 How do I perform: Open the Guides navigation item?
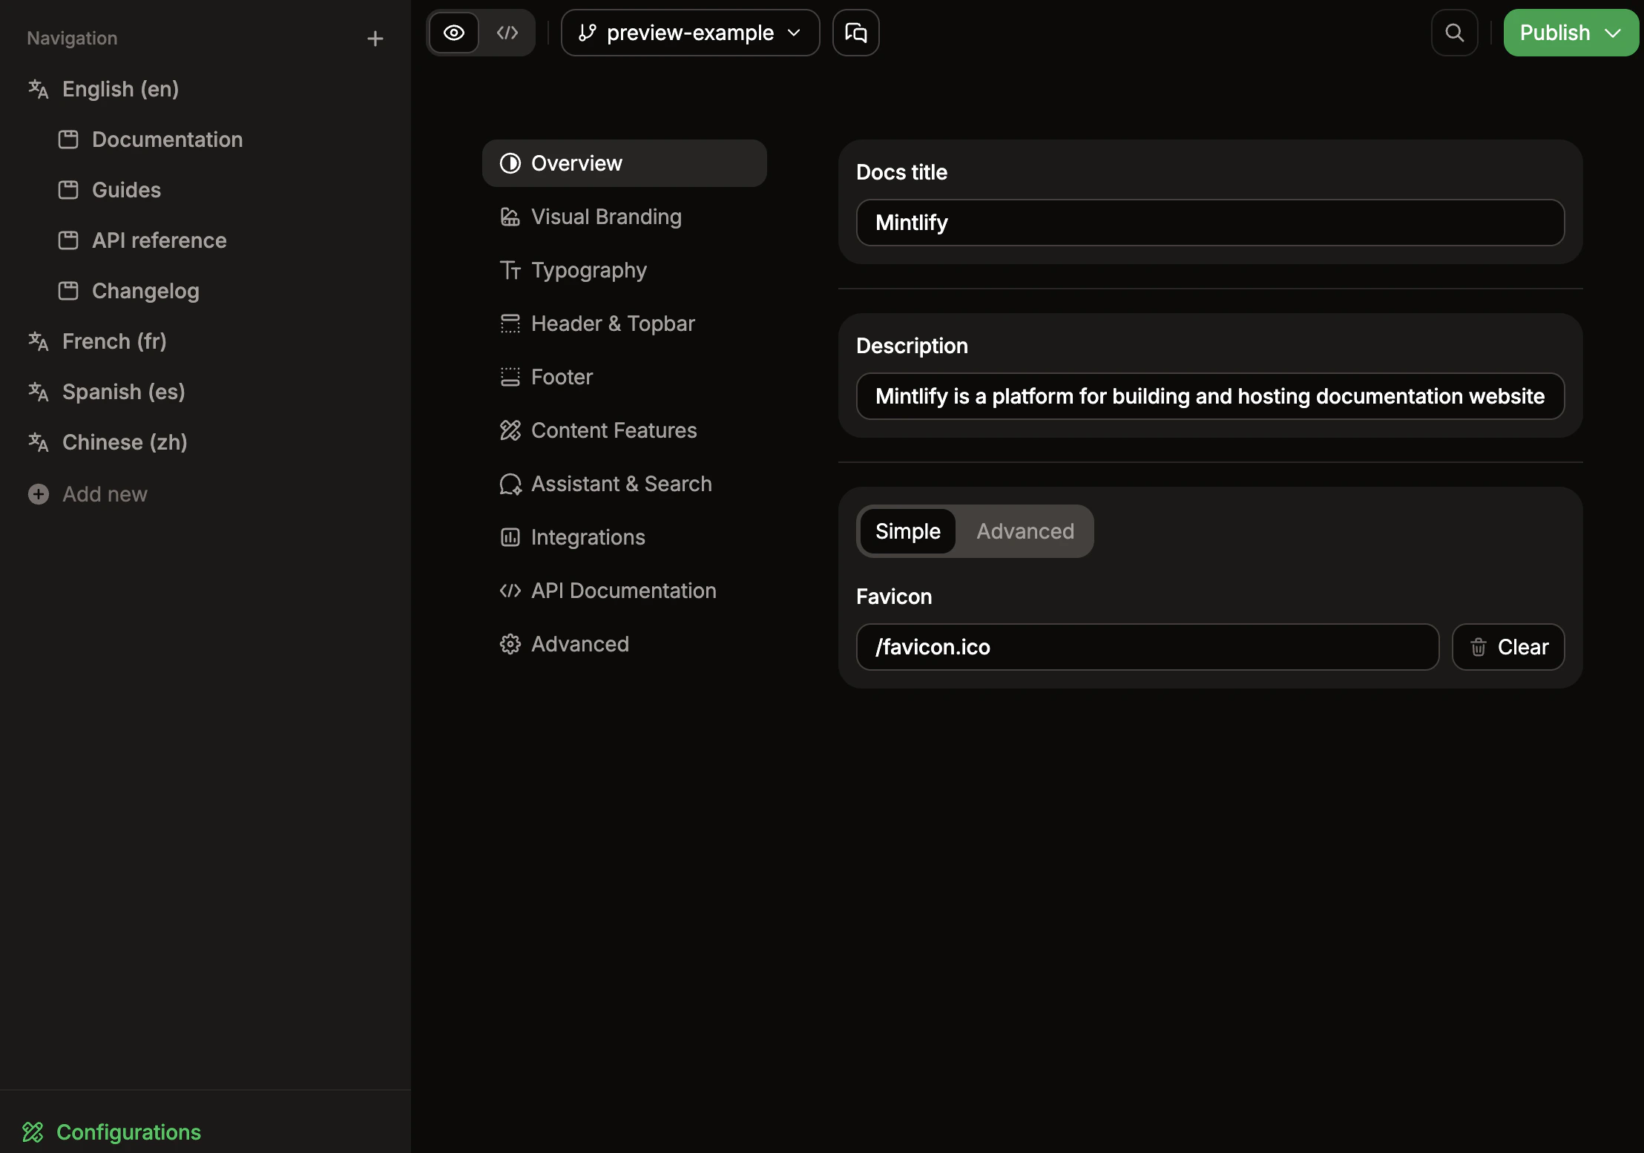(x=126, y=190)
